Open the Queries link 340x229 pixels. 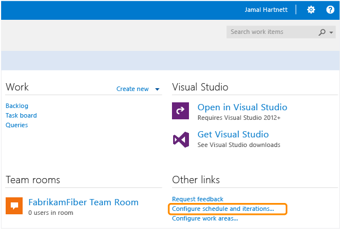(17, 125)
